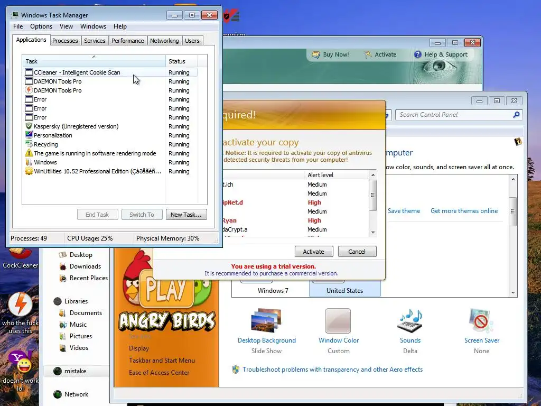Select the Windows task icon

(x=29, y=162)
